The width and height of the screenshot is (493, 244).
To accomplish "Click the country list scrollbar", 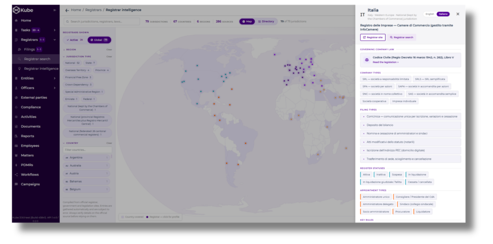I will [112, 156].
